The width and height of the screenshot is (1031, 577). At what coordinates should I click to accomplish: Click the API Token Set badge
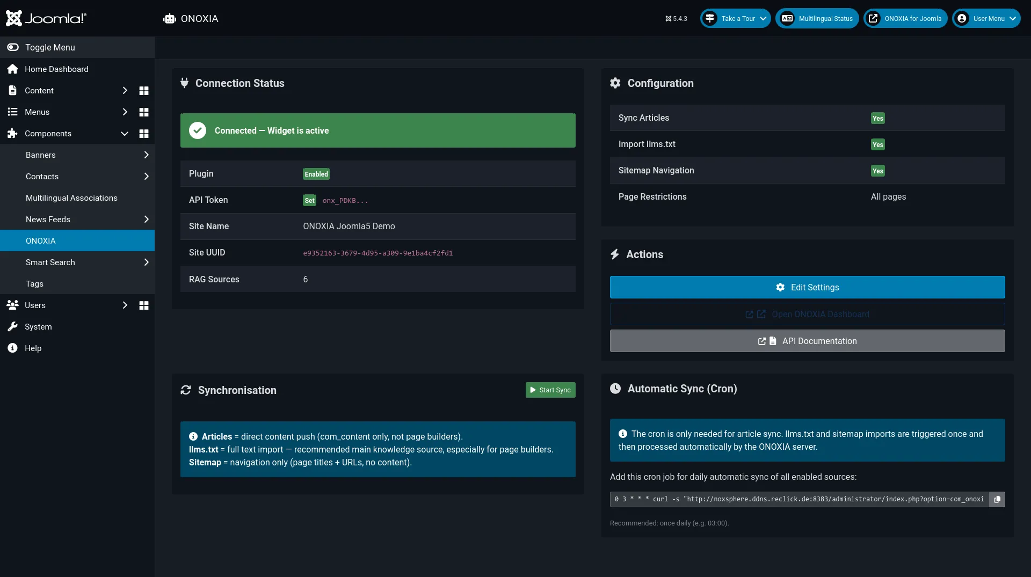point(309,200)
